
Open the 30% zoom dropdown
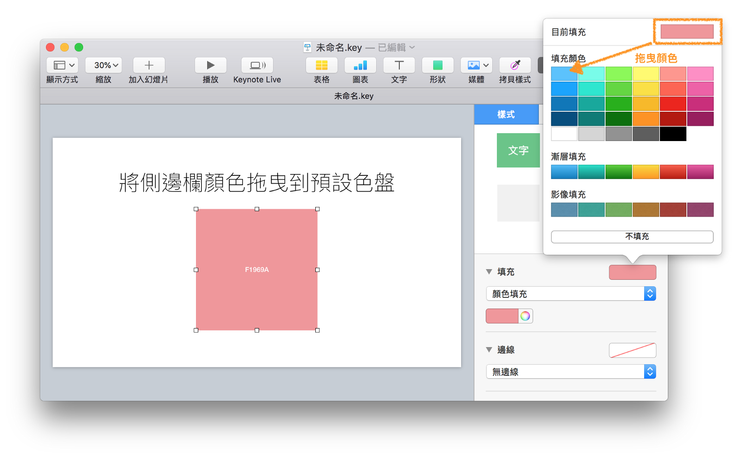tap(103, 65)
